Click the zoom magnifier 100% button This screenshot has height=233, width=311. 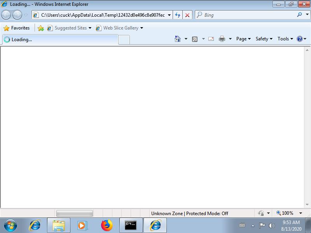coord(285,213)
